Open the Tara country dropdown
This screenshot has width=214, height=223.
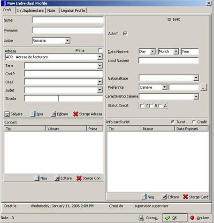pyautogui.click(x=99, y=66)
